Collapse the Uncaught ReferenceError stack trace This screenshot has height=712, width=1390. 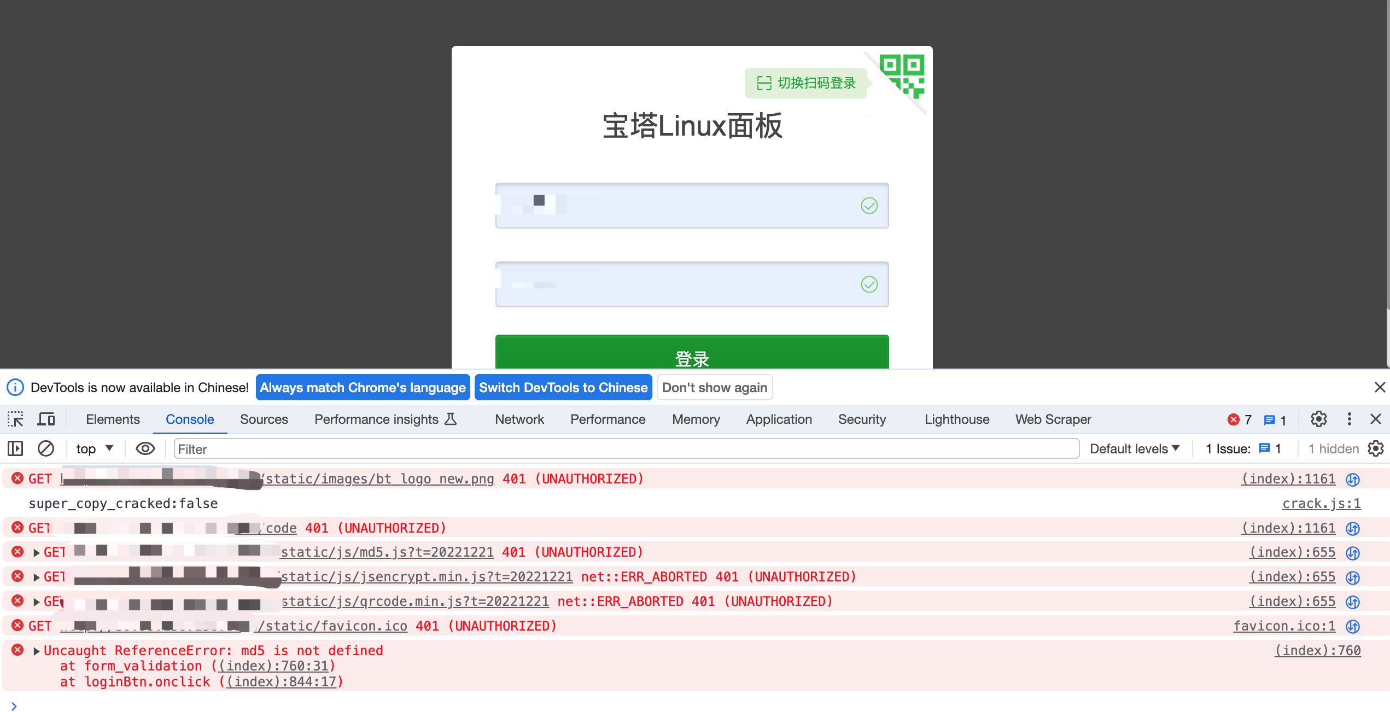[x=36, y=651]
